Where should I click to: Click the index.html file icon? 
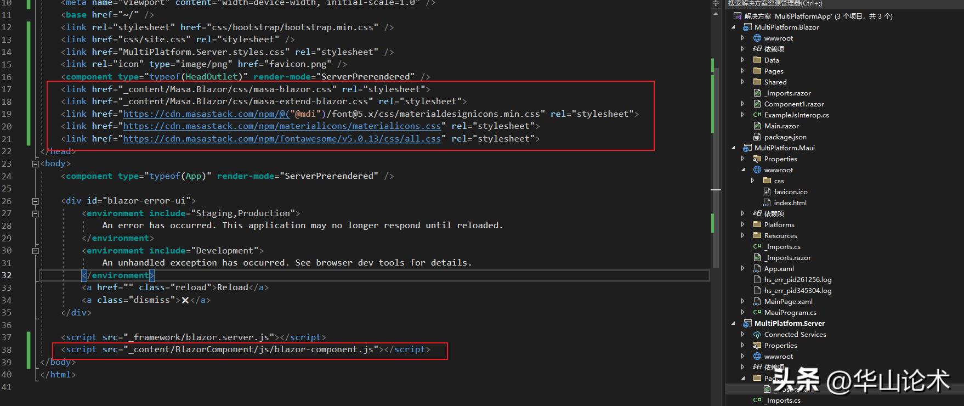(x=767, y=202)
